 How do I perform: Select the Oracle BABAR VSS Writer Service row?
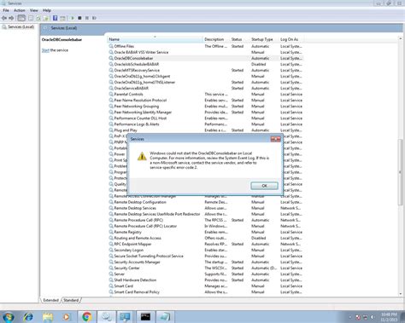tap(206, 52)
